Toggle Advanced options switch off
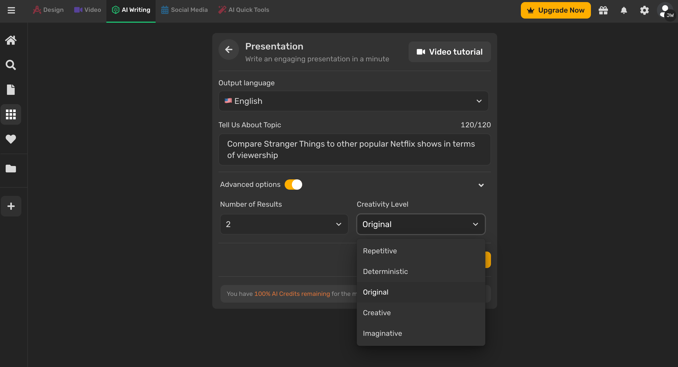Viewport: 678px width, 367px height. pyautogui.click(x=293, y=185)
